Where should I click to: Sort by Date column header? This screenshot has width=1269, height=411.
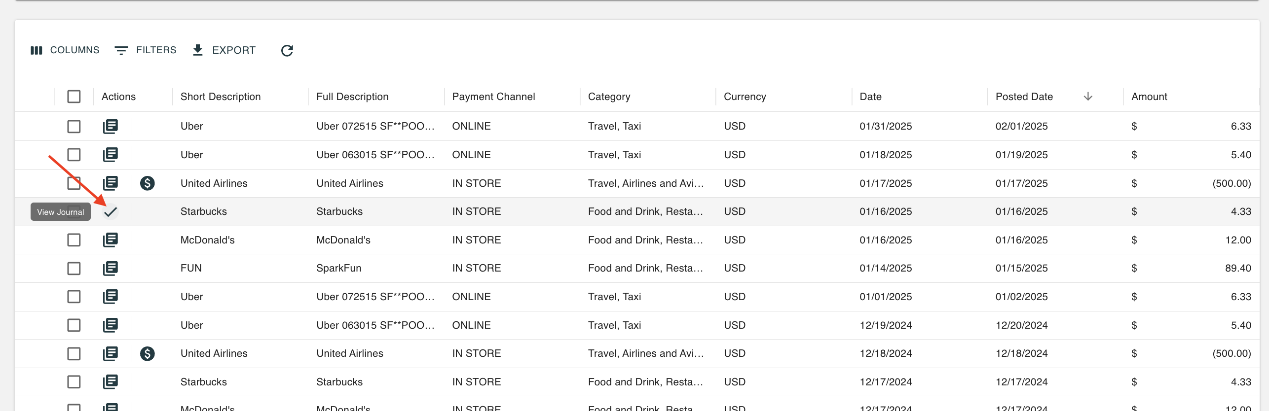click(x=870, y=97)
